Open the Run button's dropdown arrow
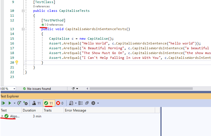 pos(14,103)
